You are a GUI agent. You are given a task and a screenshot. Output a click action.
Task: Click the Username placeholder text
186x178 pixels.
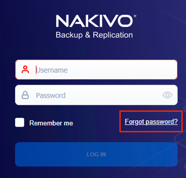coord(52,70)
